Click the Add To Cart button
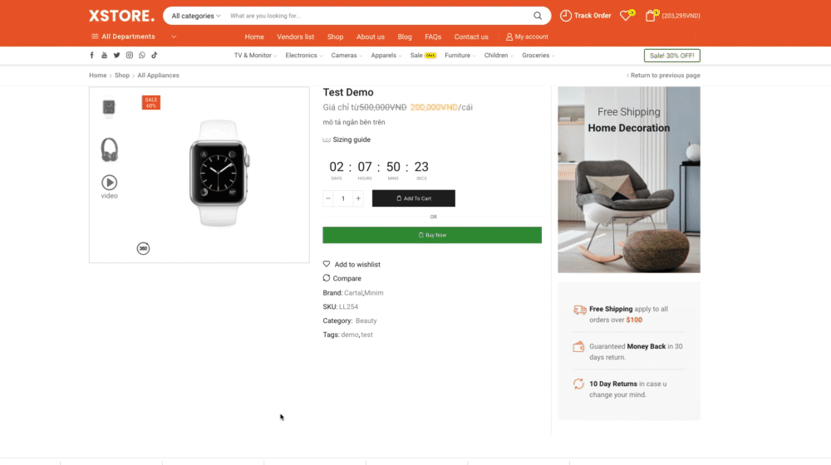Screen dimensions: 831x465 (x=413, y=198)
